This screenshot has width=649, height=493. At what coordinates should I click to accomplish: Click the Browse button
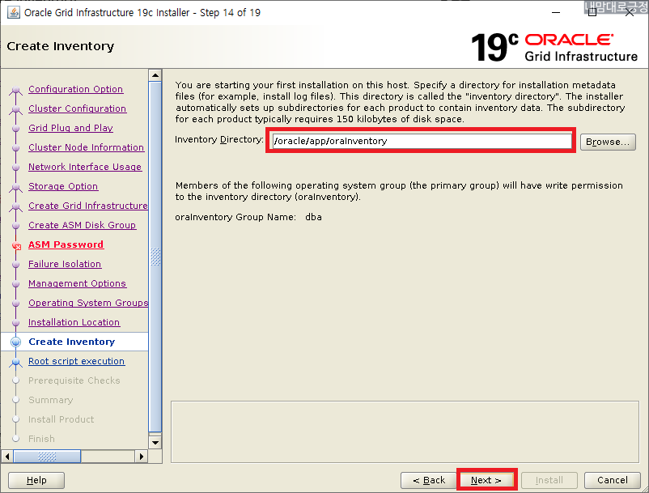(x=608, y=142)
